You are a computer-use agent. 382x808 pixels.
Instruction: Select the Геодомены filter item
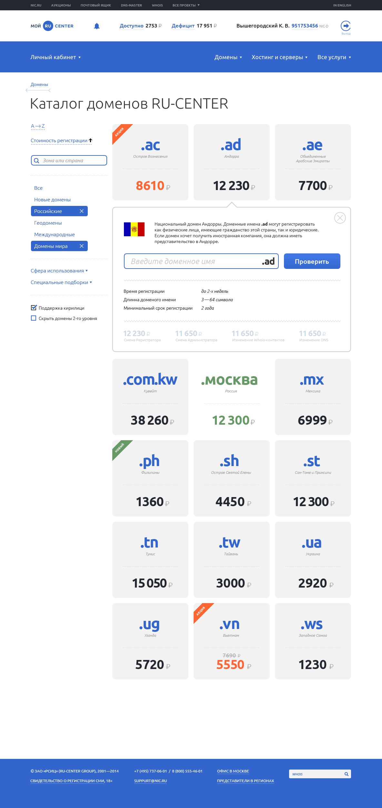(x=48, y=223)
